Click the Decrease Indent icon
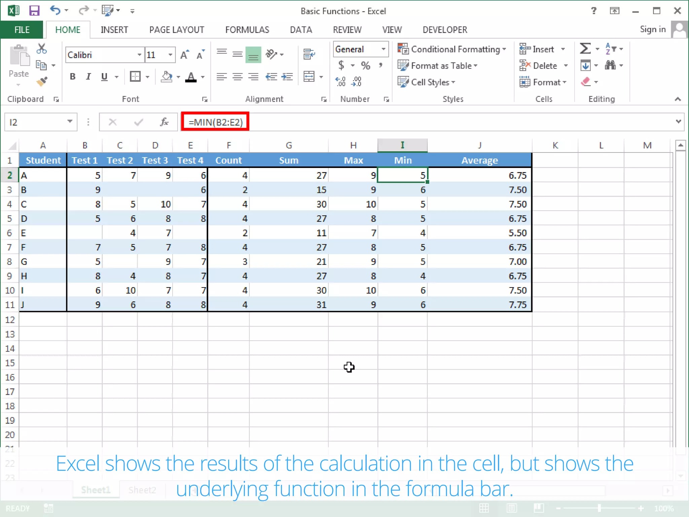This screenshot has height=517, width=689. click(x=271, y=77)
